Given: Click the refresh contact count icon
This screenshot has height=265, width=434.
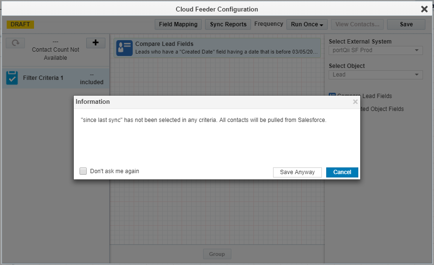Looking at the screenshot, I should tap(15, 43).
